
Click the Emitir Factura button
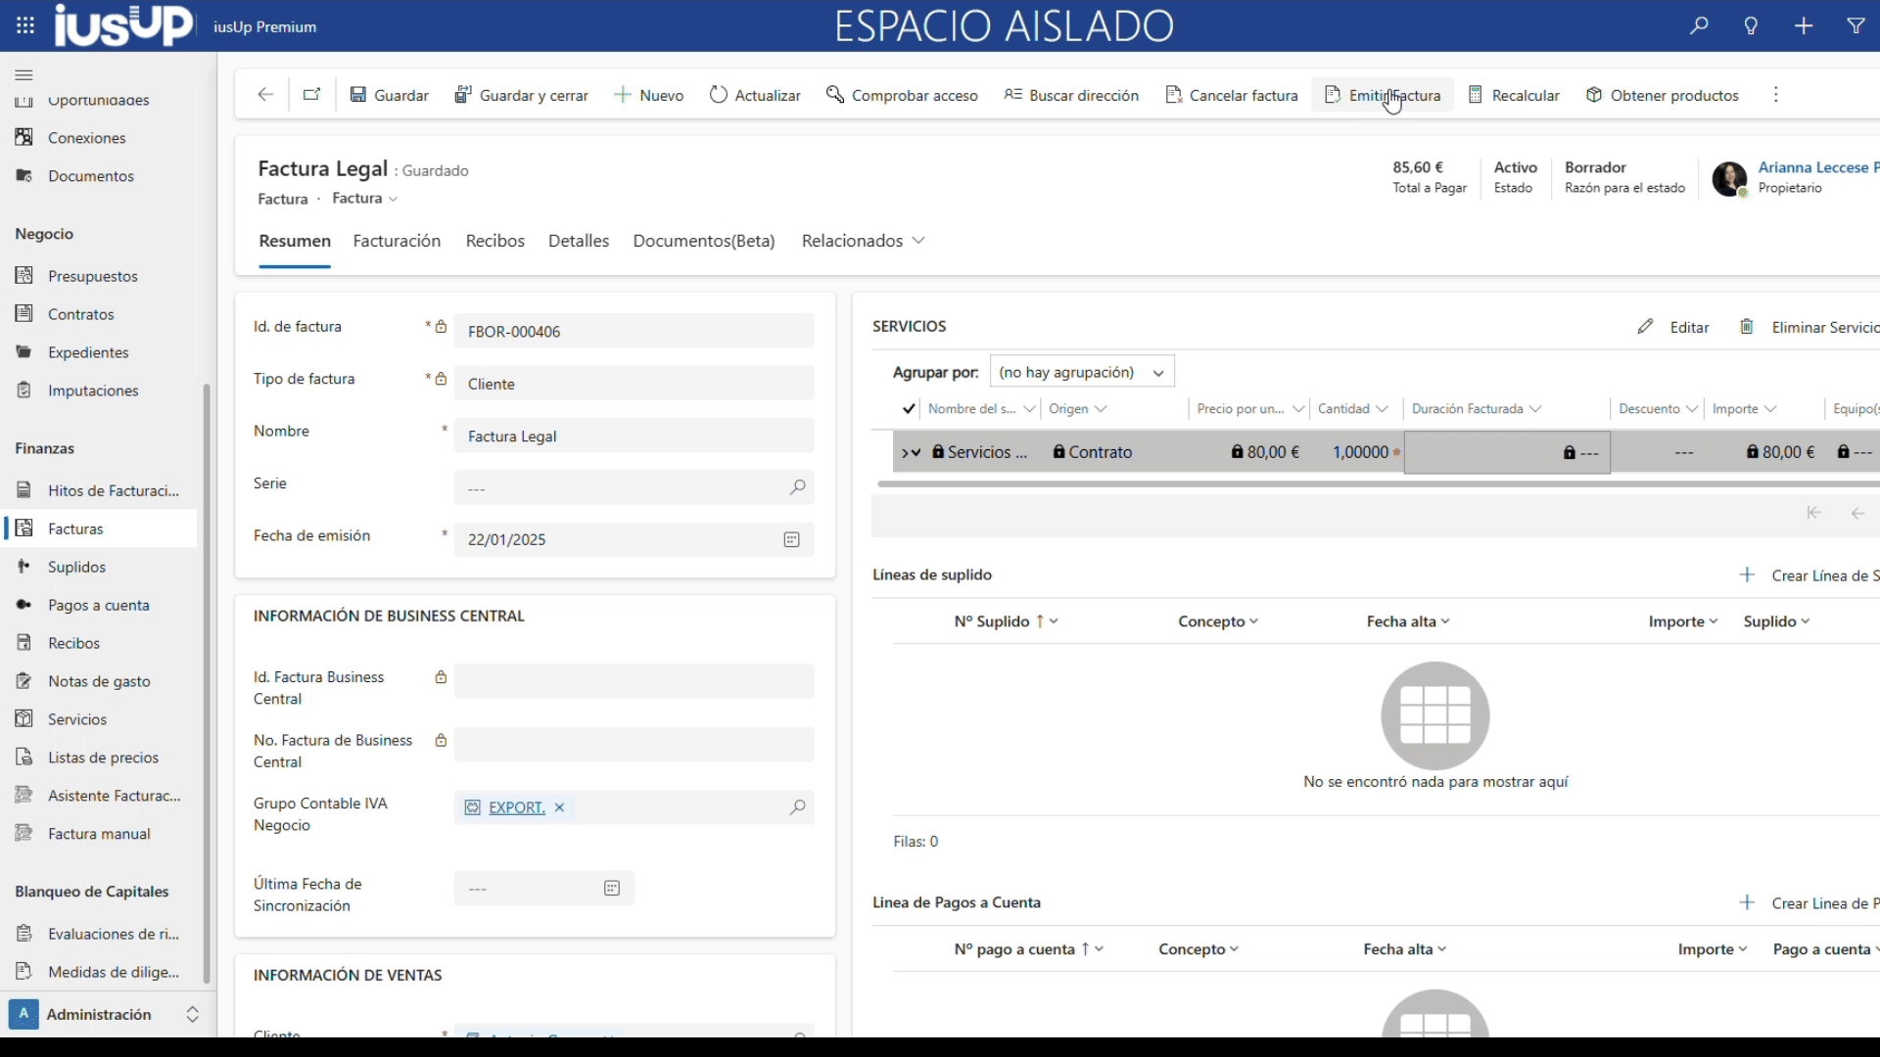coord(1383,95)
